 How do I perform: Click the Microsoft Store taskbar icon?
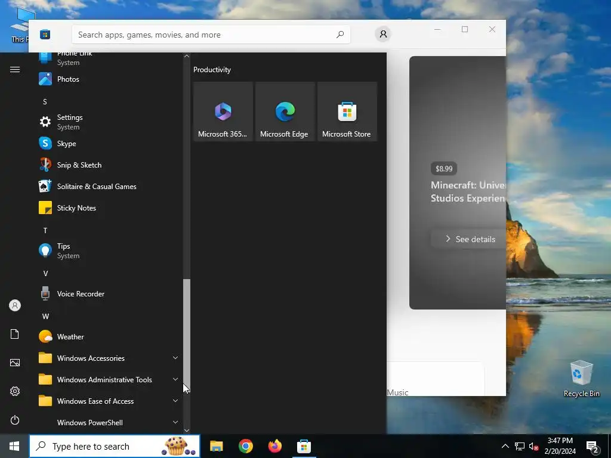coord(304,446)
